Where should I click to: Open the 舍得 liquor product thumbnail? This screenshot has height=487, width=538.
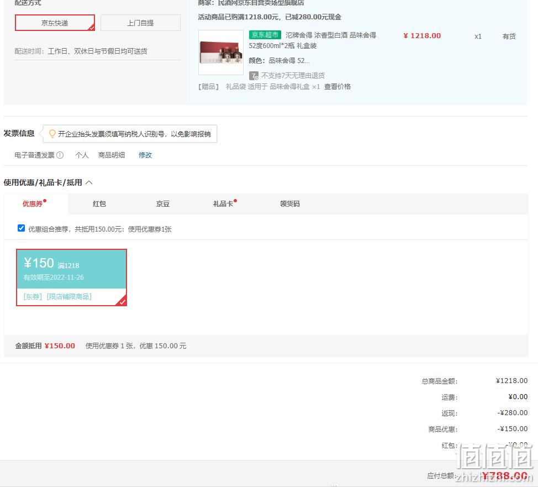221,53
